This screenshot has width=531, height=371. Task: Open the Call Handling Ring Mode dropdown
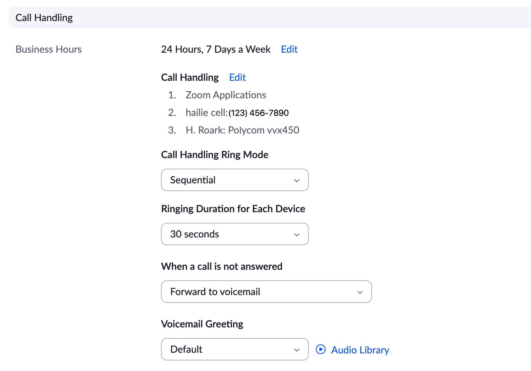pos(235,180)
